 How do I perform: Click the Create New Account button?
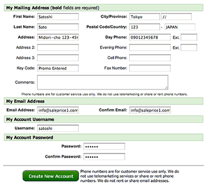pyautogui.click(x=51, y=176)
